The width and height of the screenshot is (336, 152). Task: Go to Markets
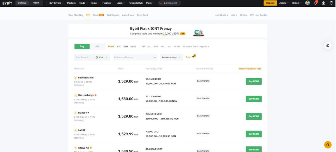71,3
